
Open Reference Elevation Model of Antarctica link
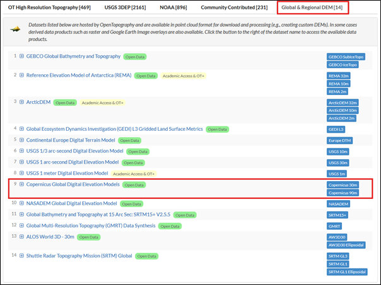coord(79,75)
